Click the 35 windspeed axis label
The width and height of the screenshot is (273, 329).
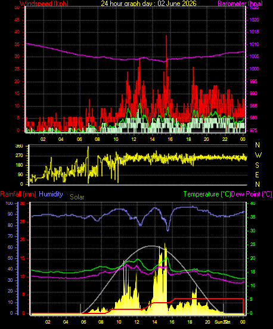click(17, 44)
